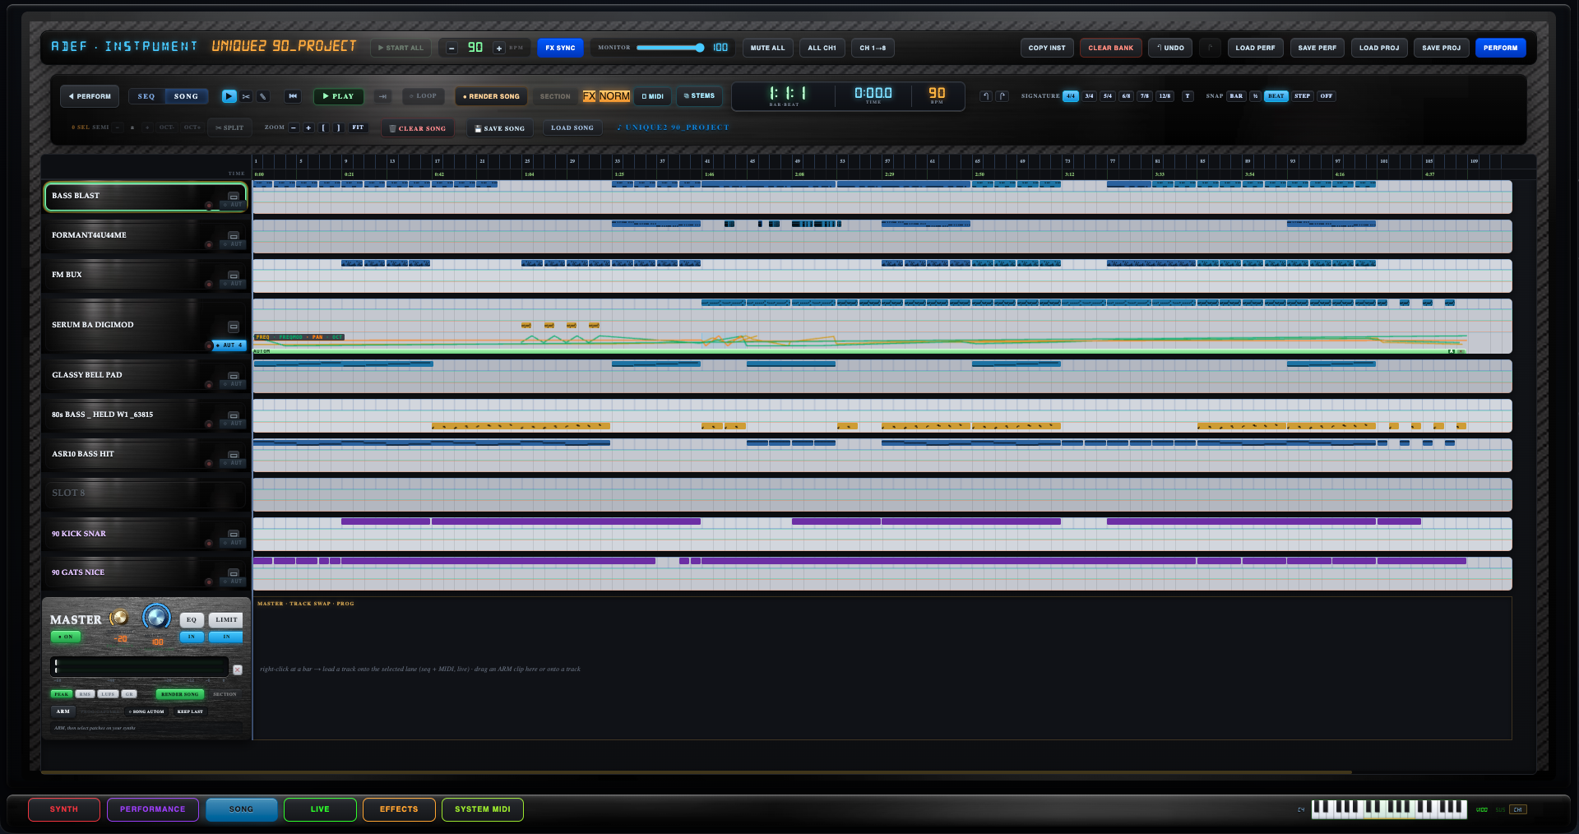Decrease BPM with top minus button

451,48
